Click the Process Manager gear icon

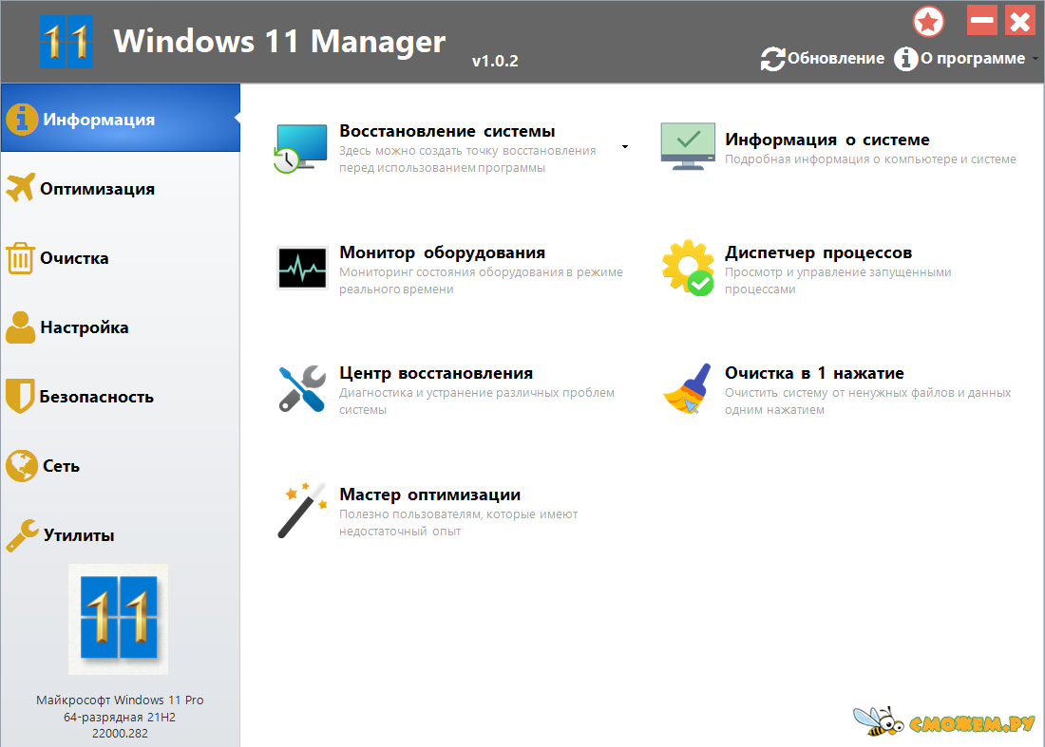coord(688,268)
